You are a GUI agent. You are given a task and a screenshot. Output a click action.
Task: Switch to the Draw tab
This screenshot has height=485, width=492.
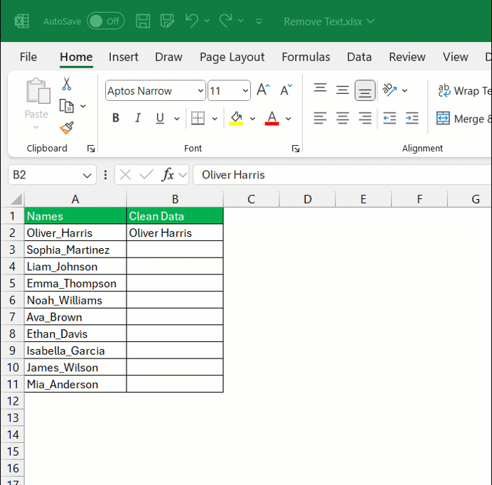click(x=169, y=57)
